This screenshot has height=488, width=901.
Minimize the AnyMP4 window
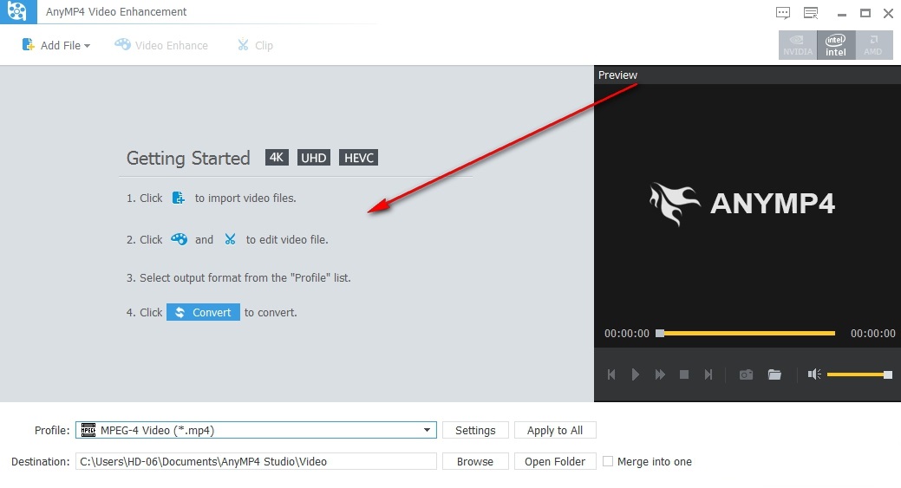click(x=842, y=13)
